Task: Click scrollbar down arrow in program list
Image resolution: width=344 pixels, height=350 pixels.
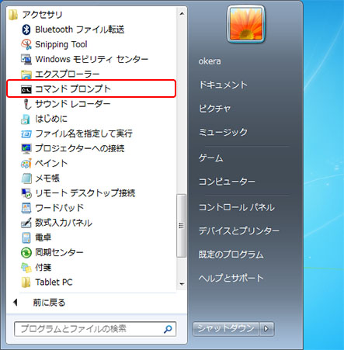Action: (x=182, y=284)
